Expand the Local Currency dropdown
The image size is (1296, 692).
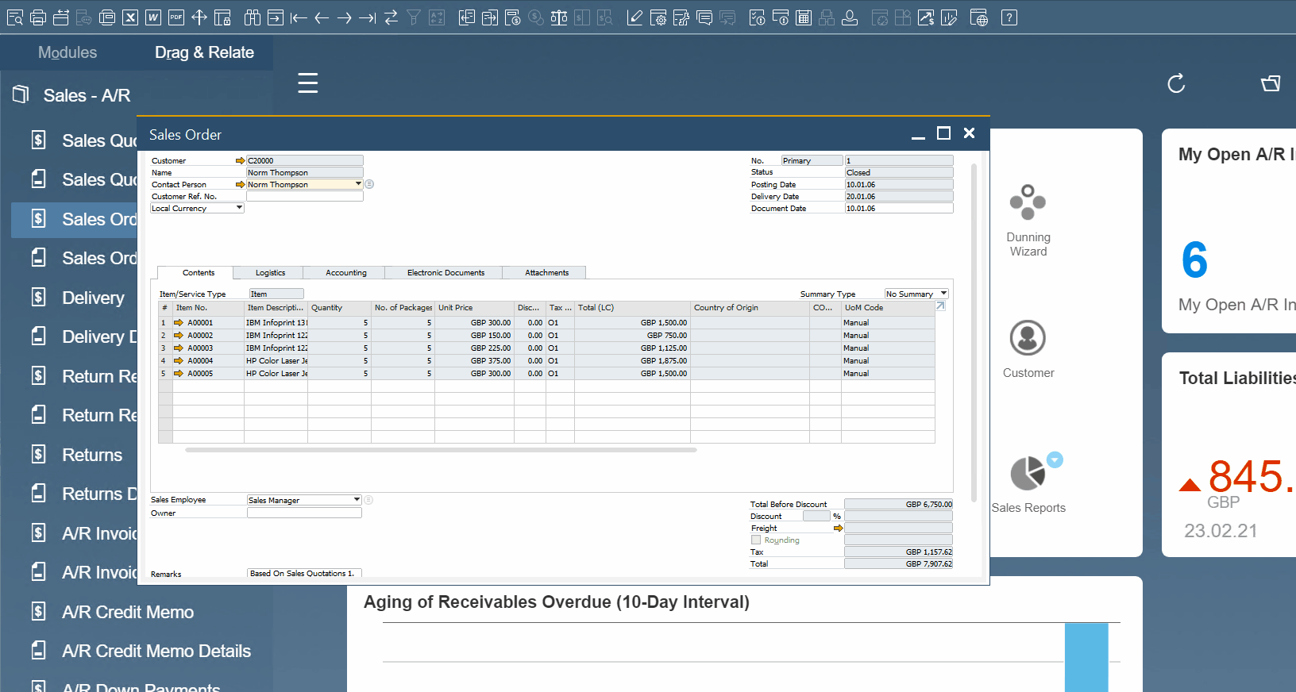(239, 208)
